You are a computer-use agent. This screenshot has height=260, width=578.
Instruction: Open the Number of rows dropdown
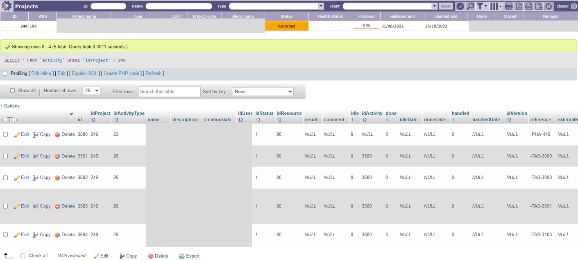tap(91, 91)
